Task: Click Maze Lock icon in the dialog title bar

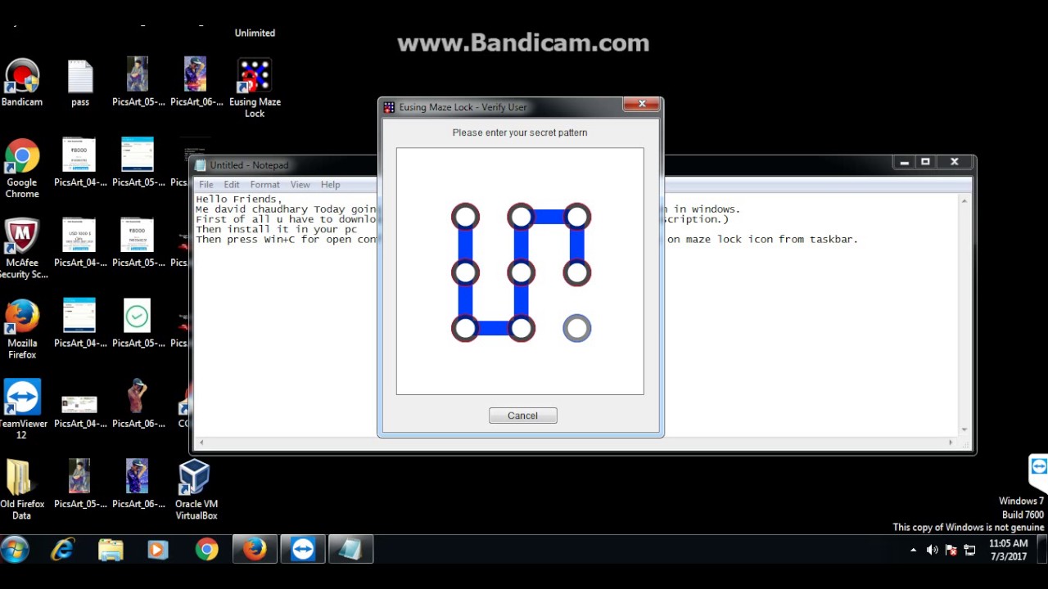Action: [x=389, y=107]
